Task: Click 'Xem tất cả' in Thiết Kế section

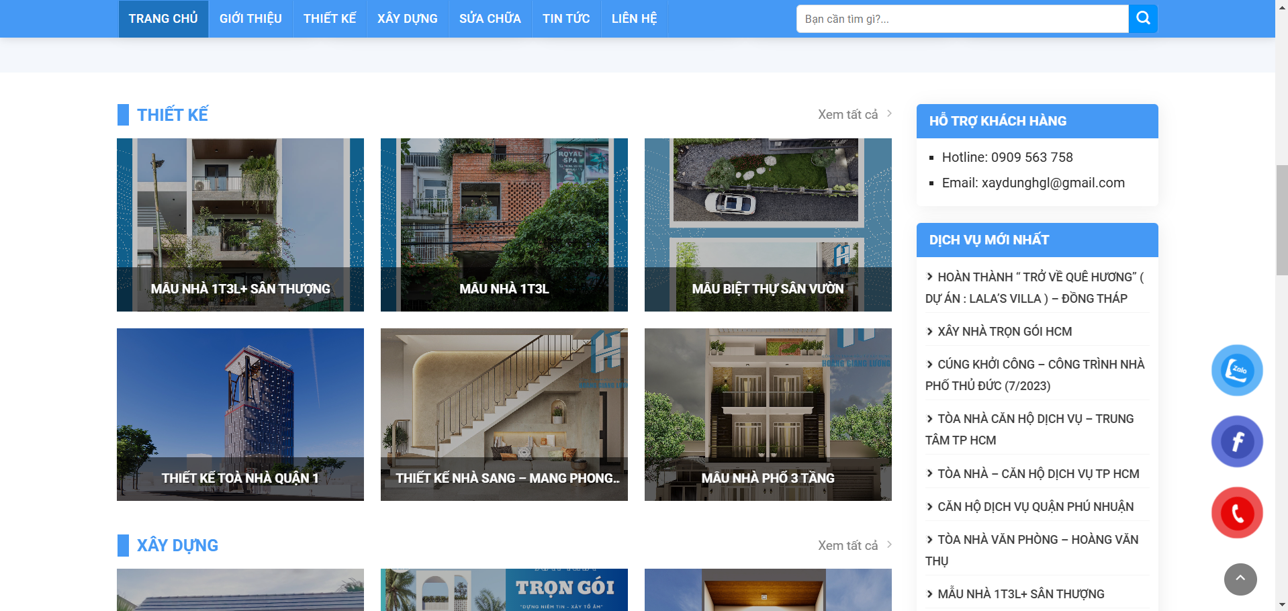Action: [x=847, y=115]
